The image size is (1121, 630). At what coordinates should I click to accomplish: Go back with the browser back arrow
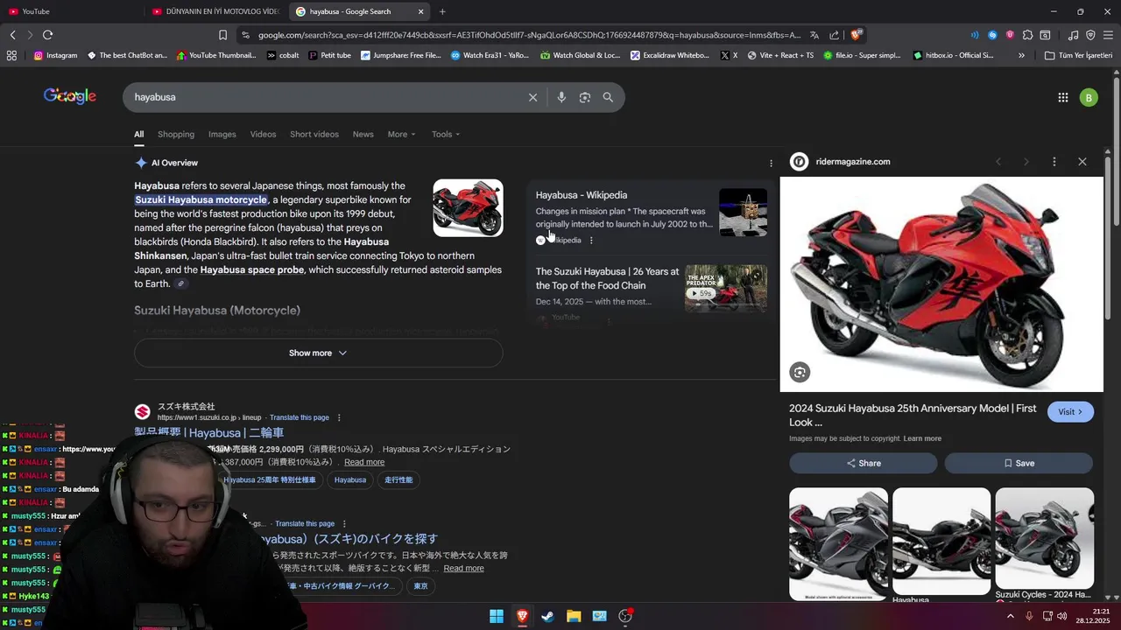[x=12, y=35]
